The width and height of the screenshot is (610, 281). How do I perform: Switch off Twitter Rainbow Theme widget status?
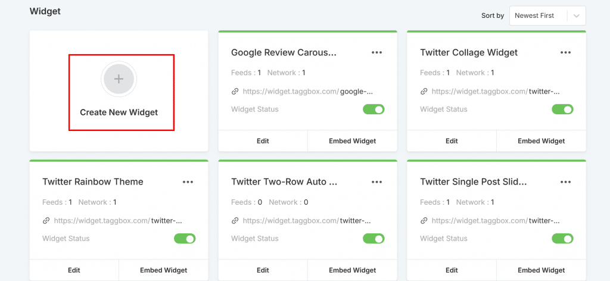185,239
